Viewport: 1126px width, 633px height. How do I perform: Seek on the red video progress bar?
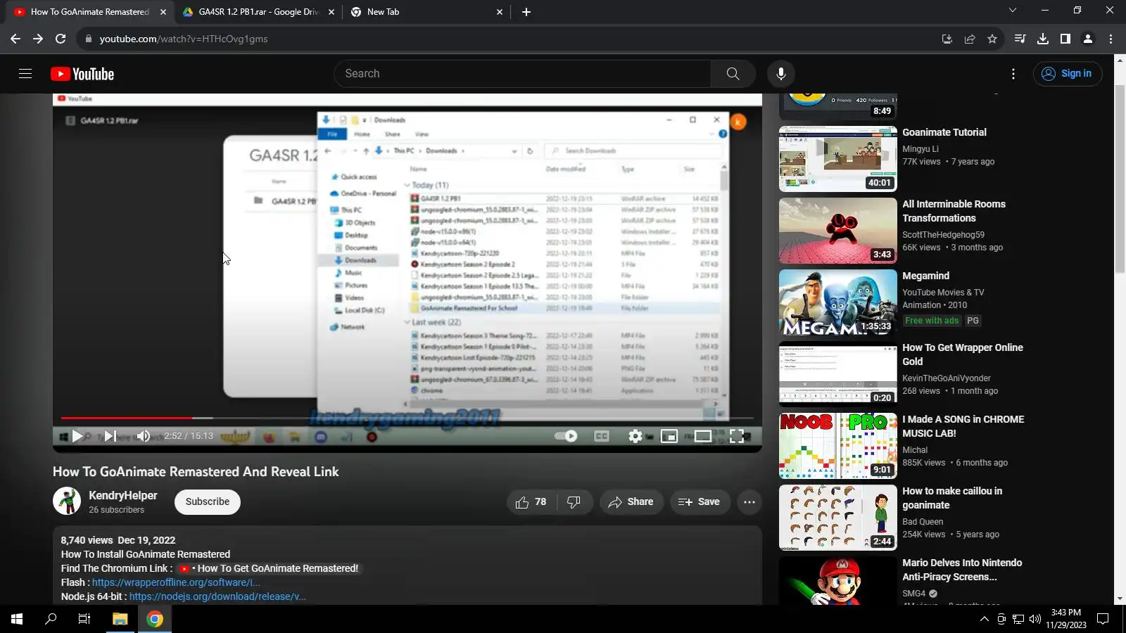pyautogui.click(x=407, y=418)
